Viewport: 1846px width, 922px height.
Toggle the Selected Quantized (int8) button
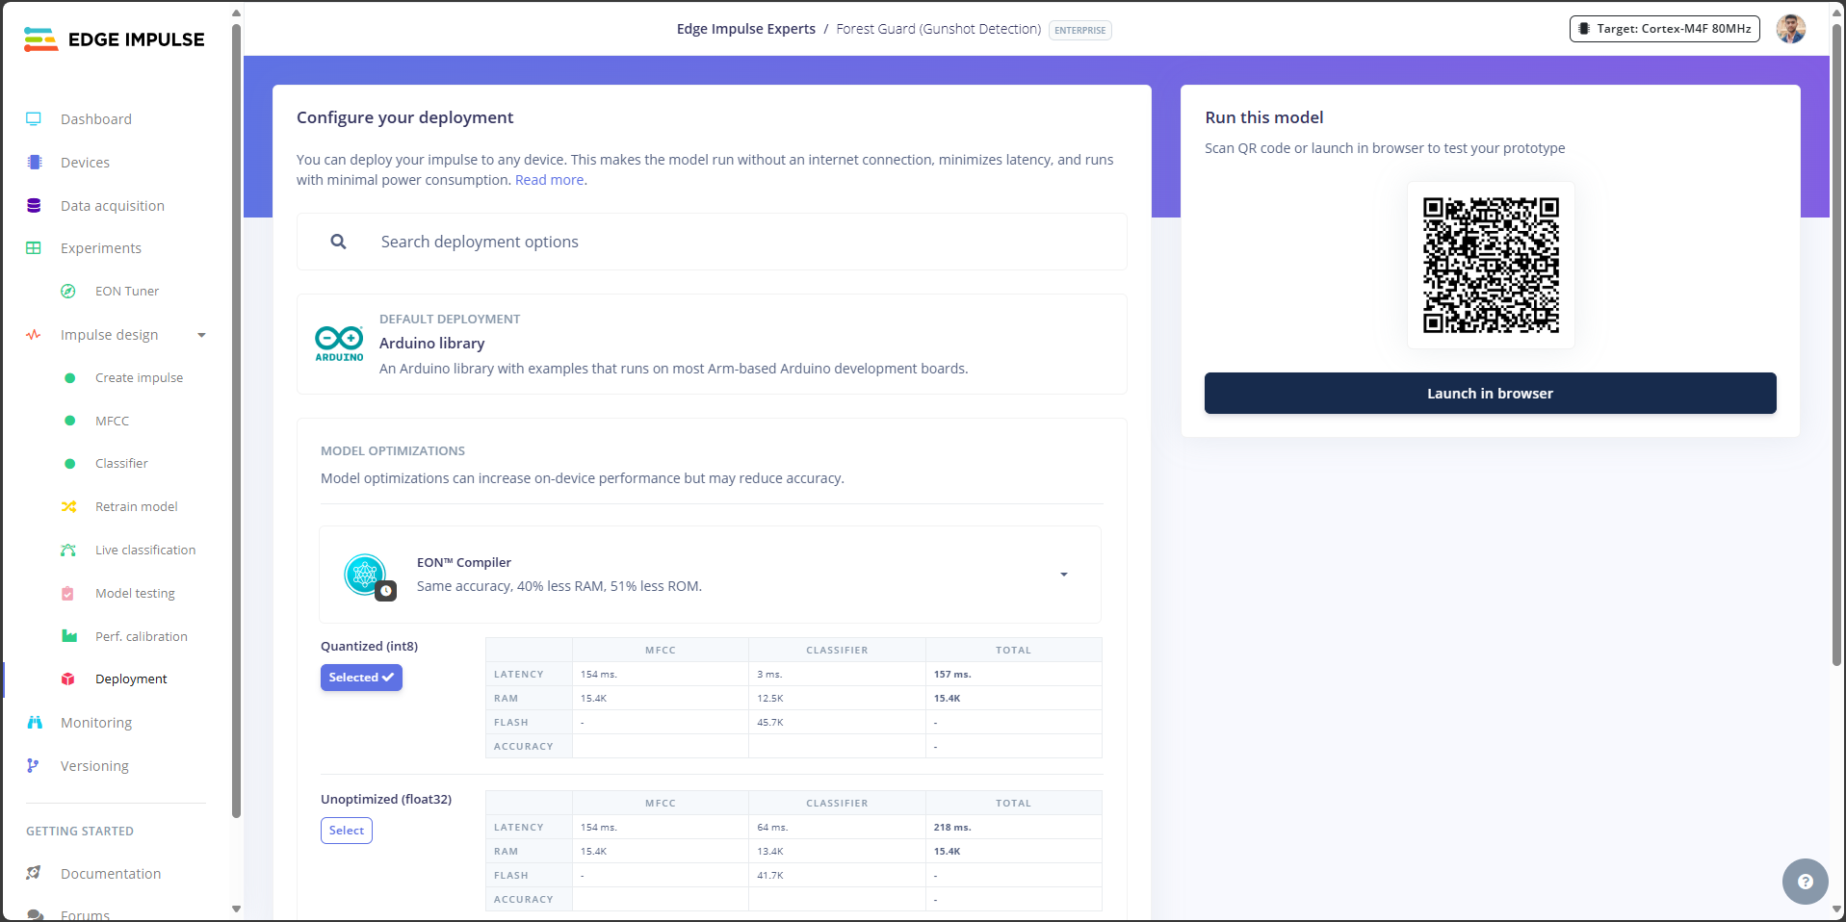coord(361,678)
